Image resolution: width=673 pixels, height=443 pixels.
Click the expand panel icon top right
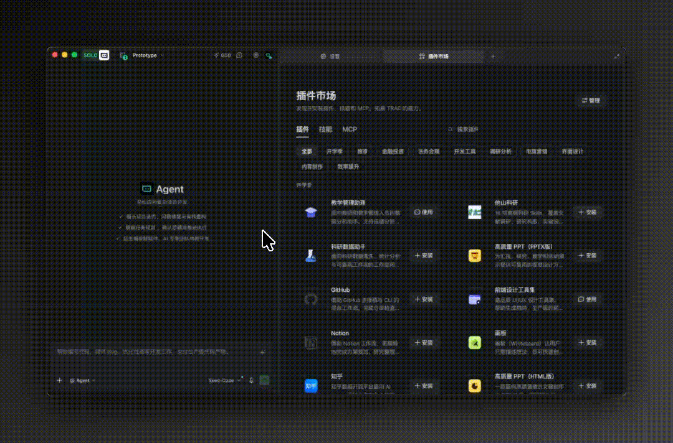pos(617,56)
